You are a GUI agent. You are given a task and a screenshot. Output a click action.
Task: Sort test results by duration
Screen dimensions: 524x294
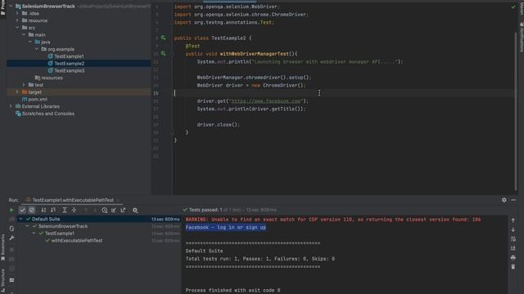[53, 210]
